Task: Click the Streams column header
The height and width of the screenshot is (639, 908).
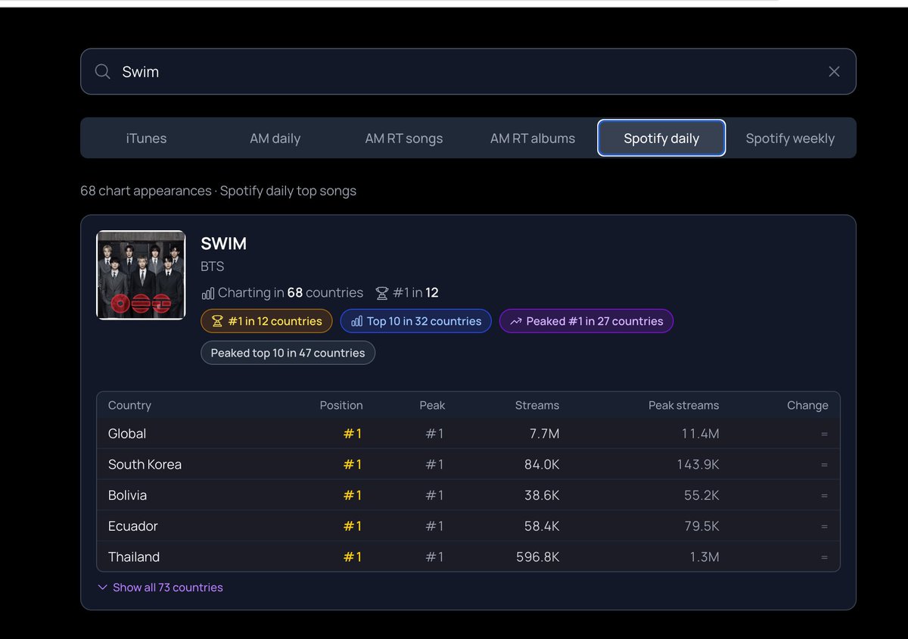Action: (x=537, y=405)
